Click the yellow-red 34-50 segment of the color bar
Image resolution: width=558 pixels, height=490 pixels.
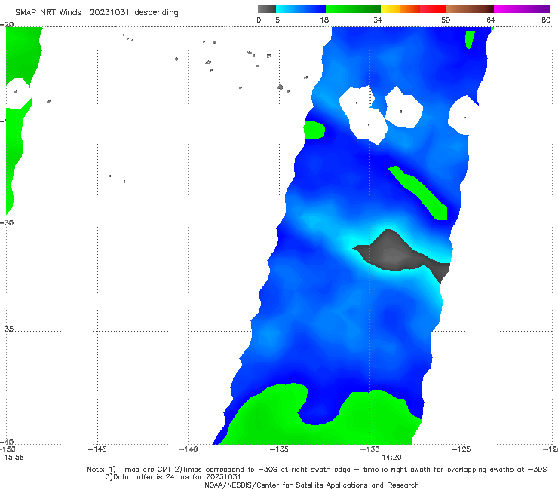(x=413, y=9)
